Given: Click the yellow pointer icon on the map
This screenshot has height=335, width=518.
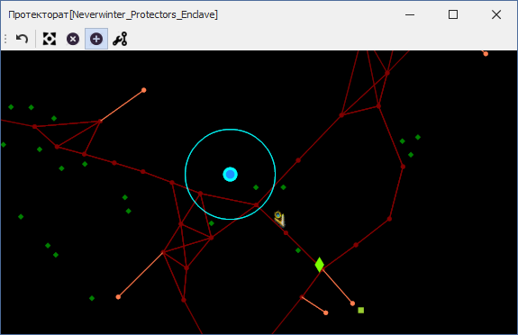Looking at the screenshot, I should 279,219.
